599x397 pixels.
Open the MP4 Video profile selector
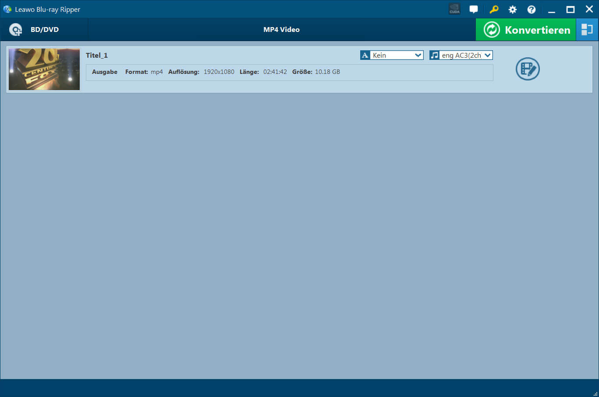[x=281, y=30]
